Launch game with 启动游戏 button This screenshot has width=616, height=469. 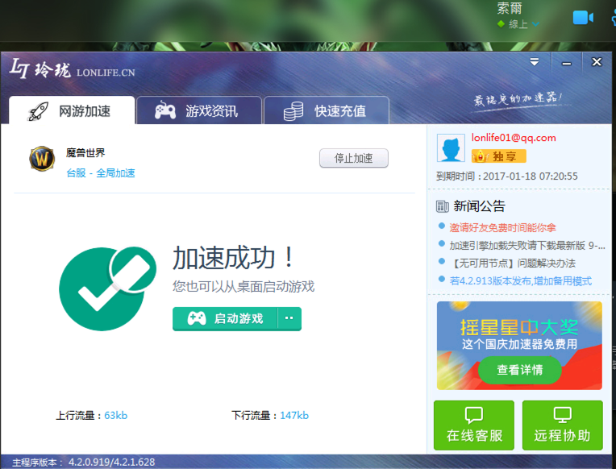[x=225, y=318]
